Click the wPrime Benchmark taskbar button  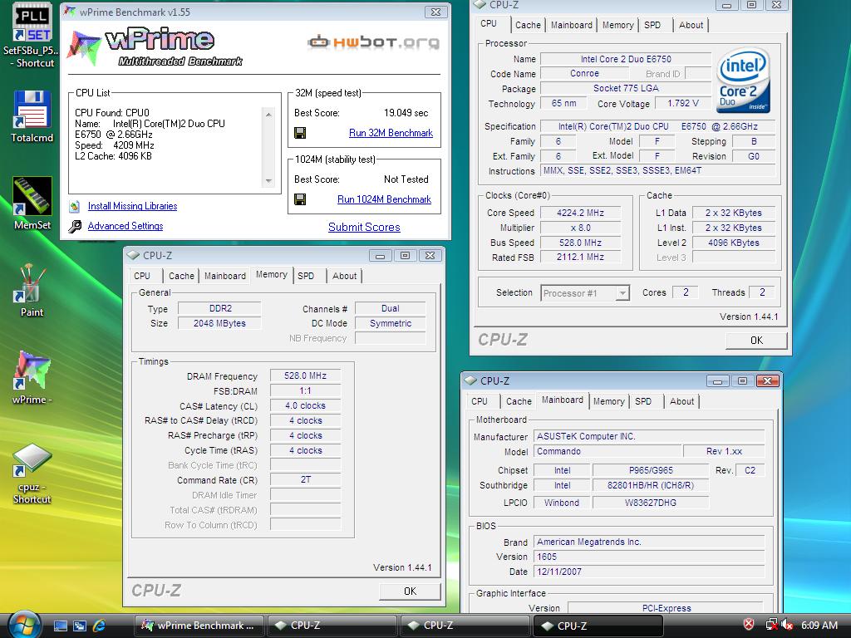coord(199,626)
